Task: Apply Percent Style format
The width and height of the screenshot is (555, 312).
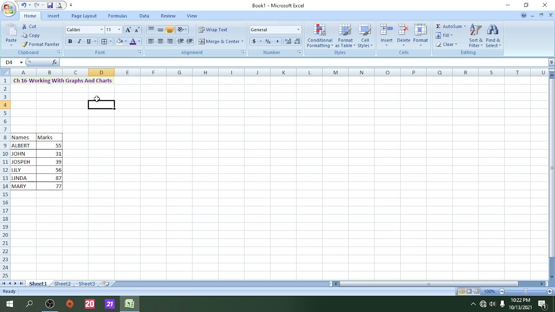Action: [268, 41]
